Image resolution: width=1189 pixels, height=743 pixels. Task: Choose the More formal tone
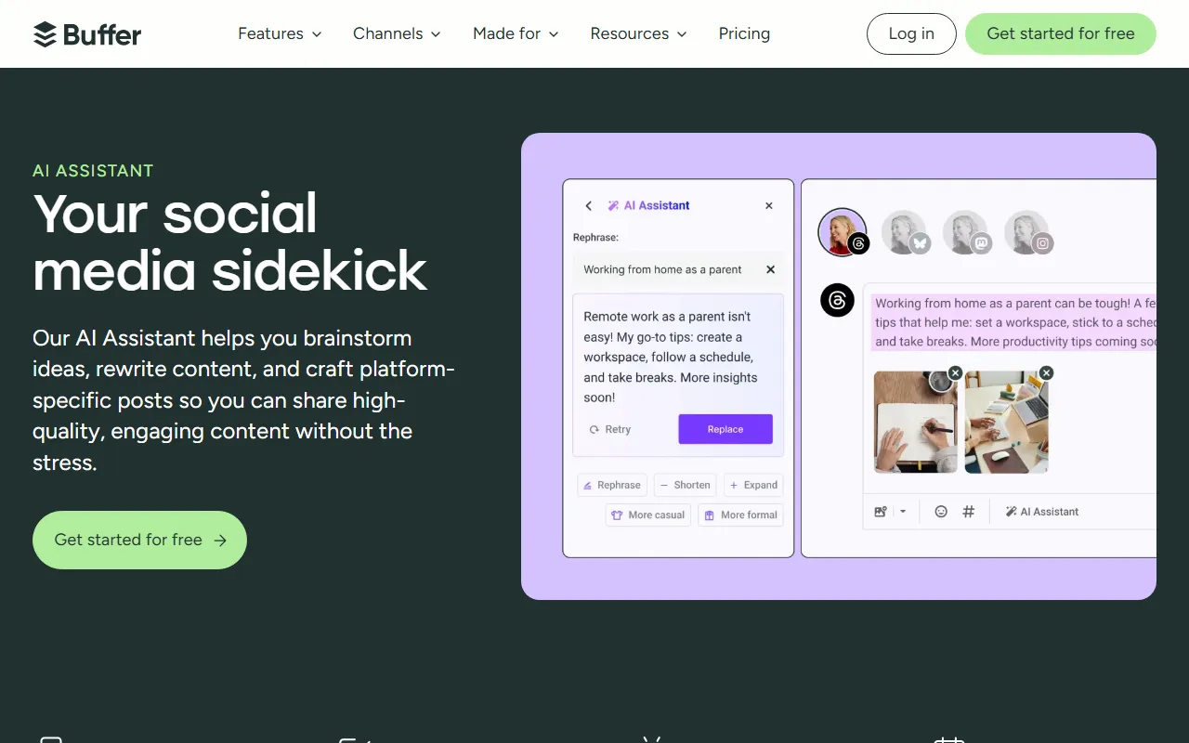[740, 515]
